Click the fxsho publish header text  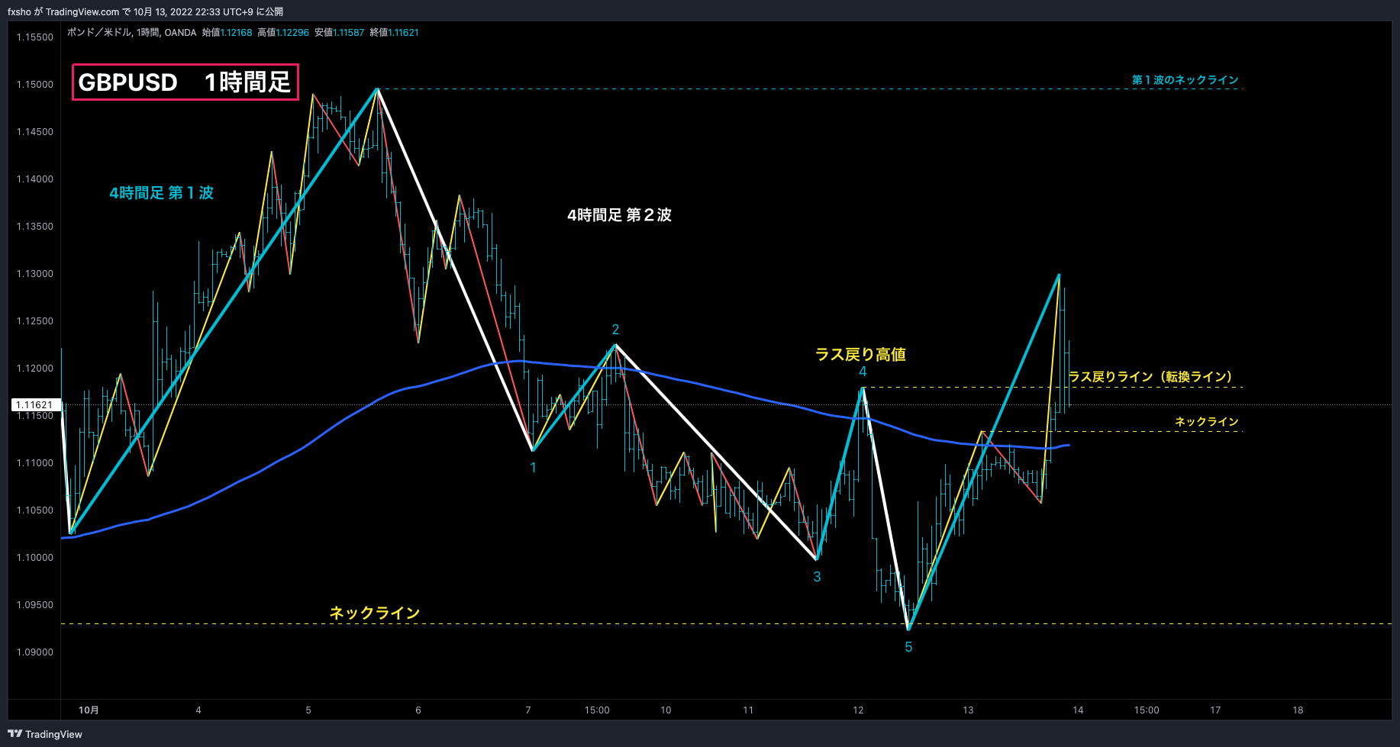pyautogui.click(x=145, y=11)
